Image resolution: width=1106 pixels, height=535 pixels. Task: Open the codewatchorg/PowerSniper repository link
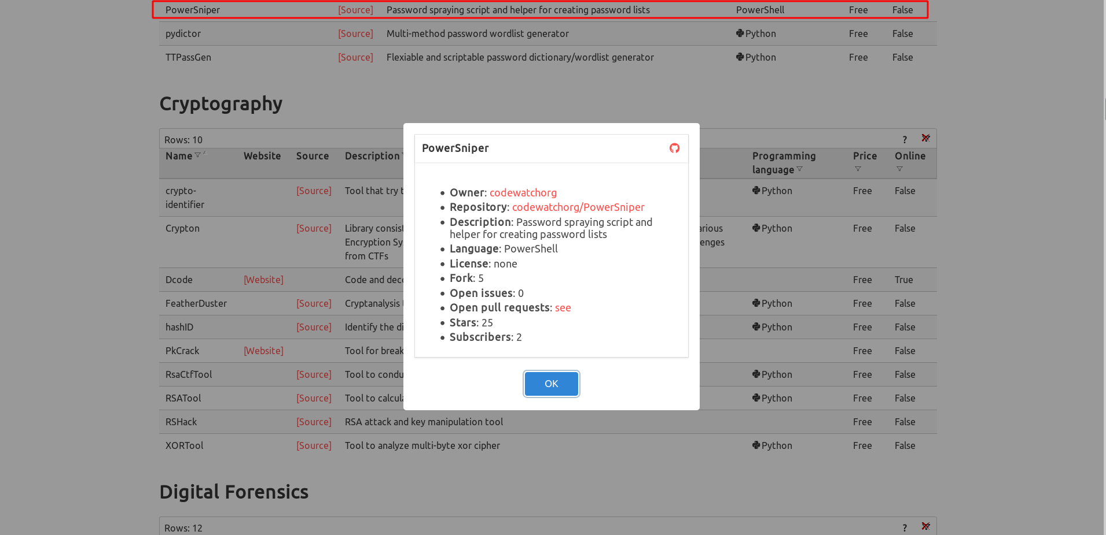(578, 207)
